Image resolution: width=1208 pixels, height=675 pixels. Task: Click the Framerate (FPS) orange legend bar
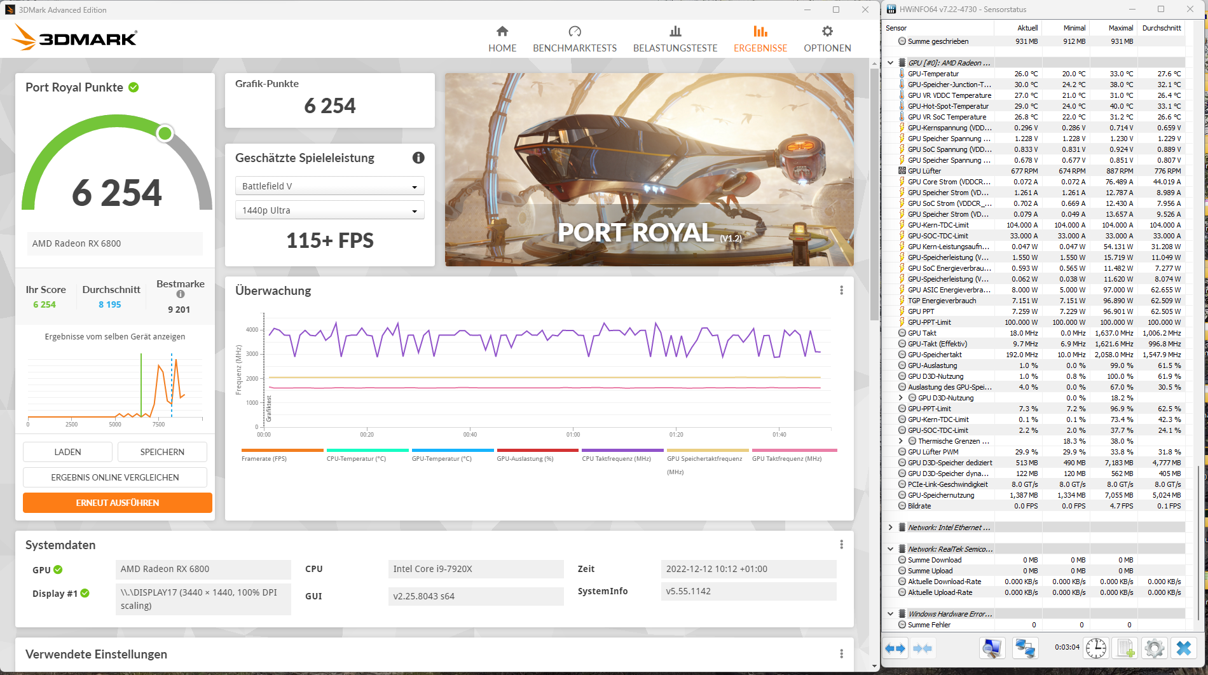point(282,450)
